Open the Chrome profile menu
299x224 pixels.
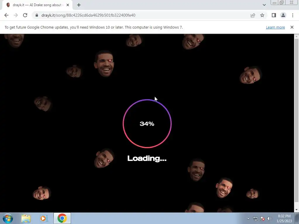point(283,15)
